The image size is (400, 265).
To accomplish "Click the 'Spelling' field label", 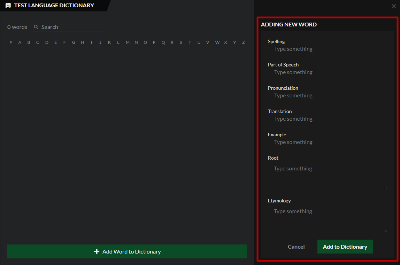I will 276,41.
